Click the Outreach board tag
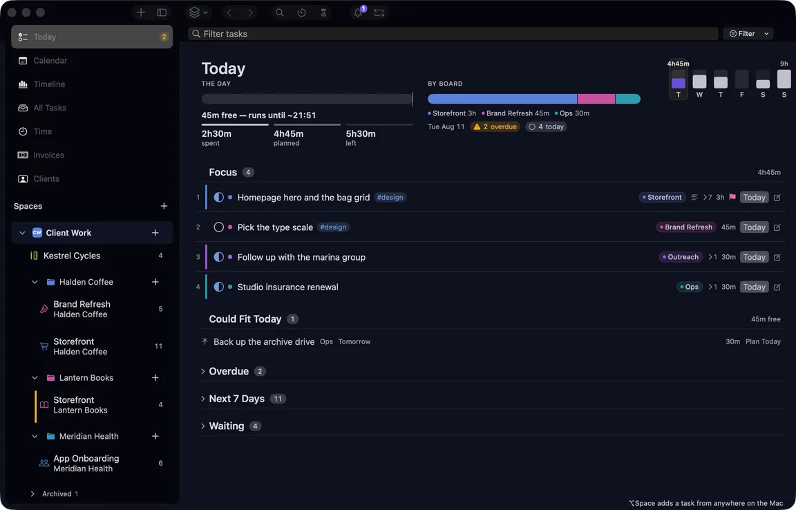This screenshot has height=510, width=796. (x=680, y=257)
